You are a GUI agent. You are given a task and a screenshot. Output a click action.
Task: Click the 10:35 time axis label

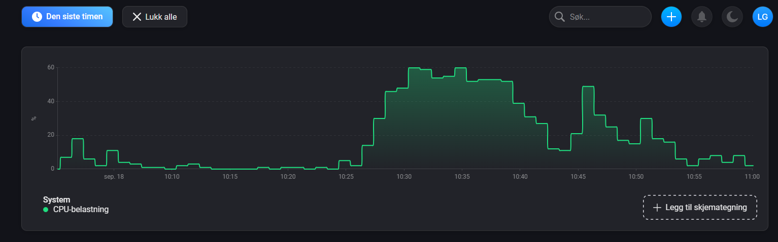click(462, 177)
